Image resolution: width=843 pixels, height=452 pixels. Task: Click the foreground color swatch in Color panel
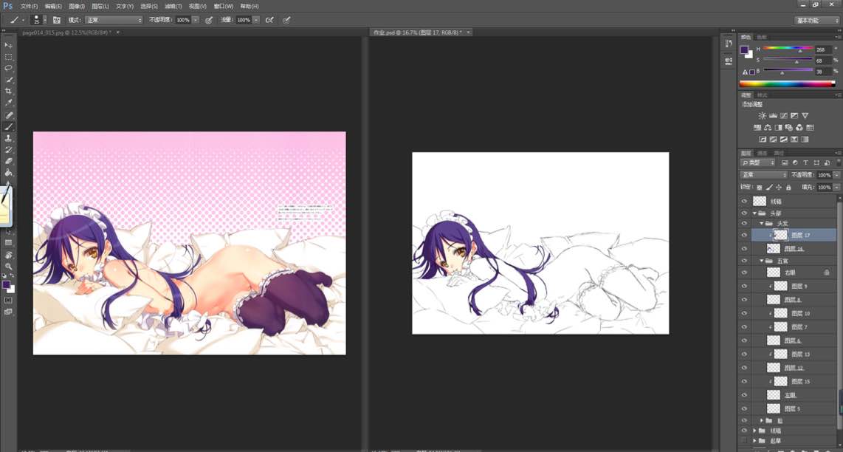744,50
